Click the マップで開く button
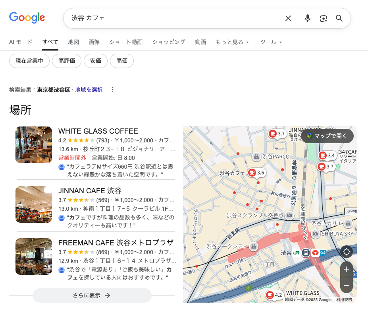 click(327, 136)
